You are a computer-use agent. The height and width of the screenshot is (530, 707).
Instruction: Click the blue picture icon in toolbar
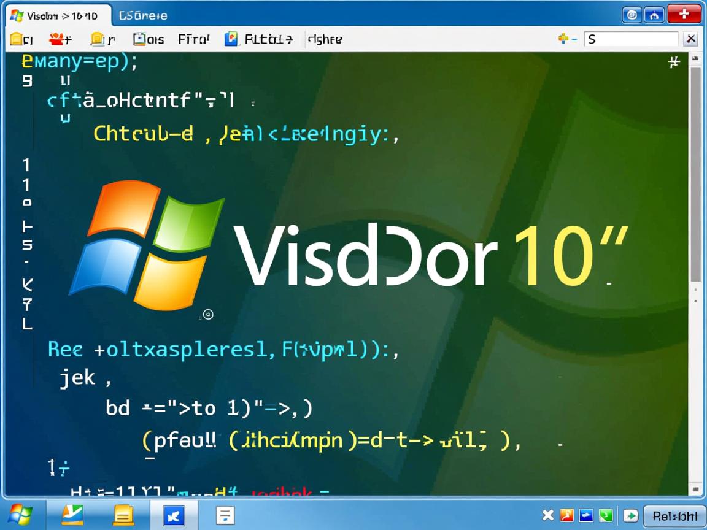[231, 39]
